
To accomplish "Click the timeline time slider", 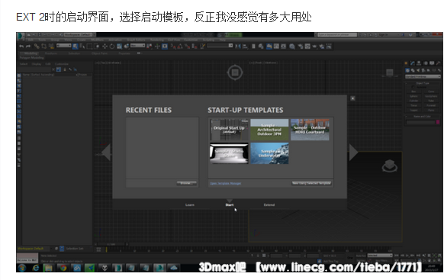I will (111, 244).
